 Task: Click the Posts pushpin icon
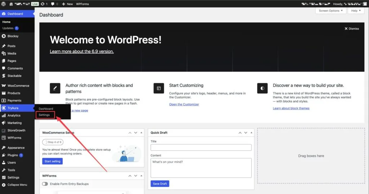4,46
